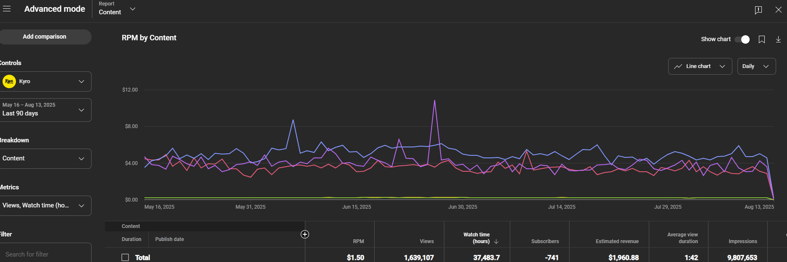This screenshot has height=262, width=787.
Task: Open the hamburger navigation menu
Action: (6, 9)
